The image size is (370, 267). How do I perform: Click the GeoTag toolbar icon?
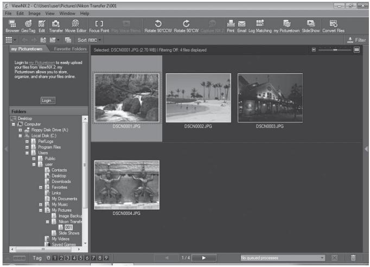click(x=28, y=26)
